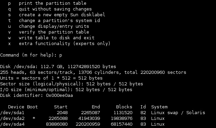This screenshot has height=128, width=216.
Task: Click the 'Start' column header
Action: 61,107
